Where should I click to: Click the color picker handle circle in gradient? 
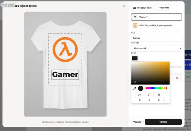click(134, 82)
